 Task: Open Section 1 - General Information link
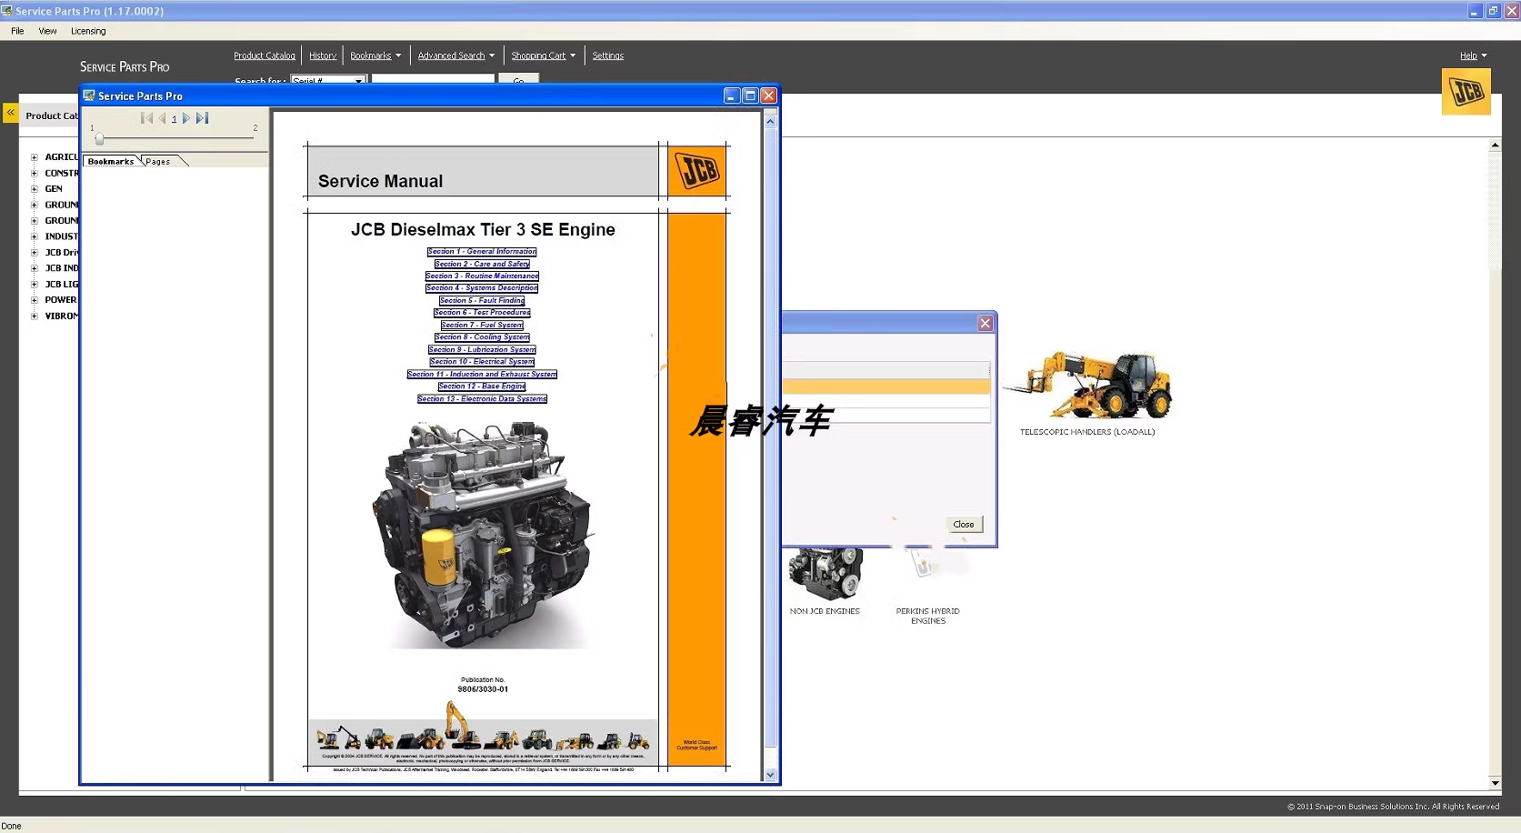(482, 252)
